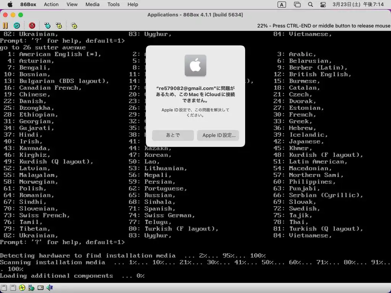
Task: Click the network status icon
Action: coord(31,288)
